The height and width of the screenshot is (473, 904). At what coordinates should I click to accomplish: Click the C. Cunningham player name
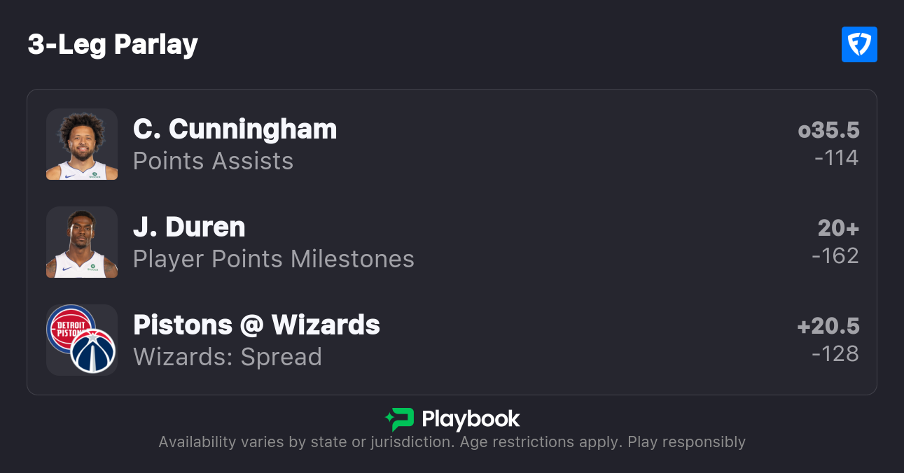coord(235,129)
